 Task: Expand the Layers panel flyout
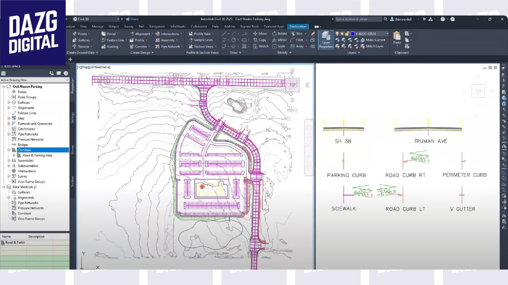click(x=353, y=53)
